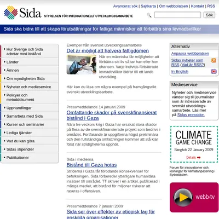Open Sidas stipendier menu item

30,149
